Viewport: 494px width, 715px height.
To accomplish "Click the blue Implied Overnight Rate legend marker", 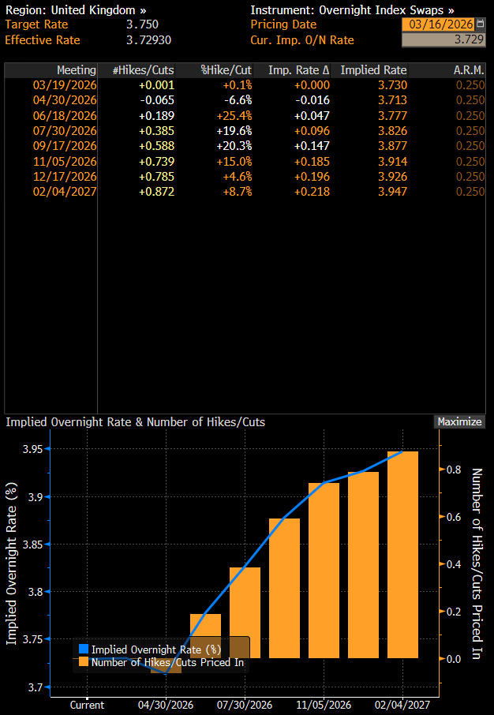I will 84,649.
